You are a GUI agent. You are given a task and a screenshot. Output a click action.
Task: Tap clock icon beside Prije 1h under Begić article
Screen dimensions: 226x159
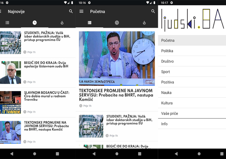pyautogui.click(x=25, y=82)
